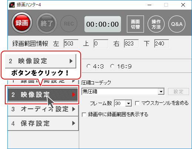Image resolution: width=192 pixels, height=149 pixels.
Task: Open the フレーム数 frame rate dropdown
Action: [128, 103]
